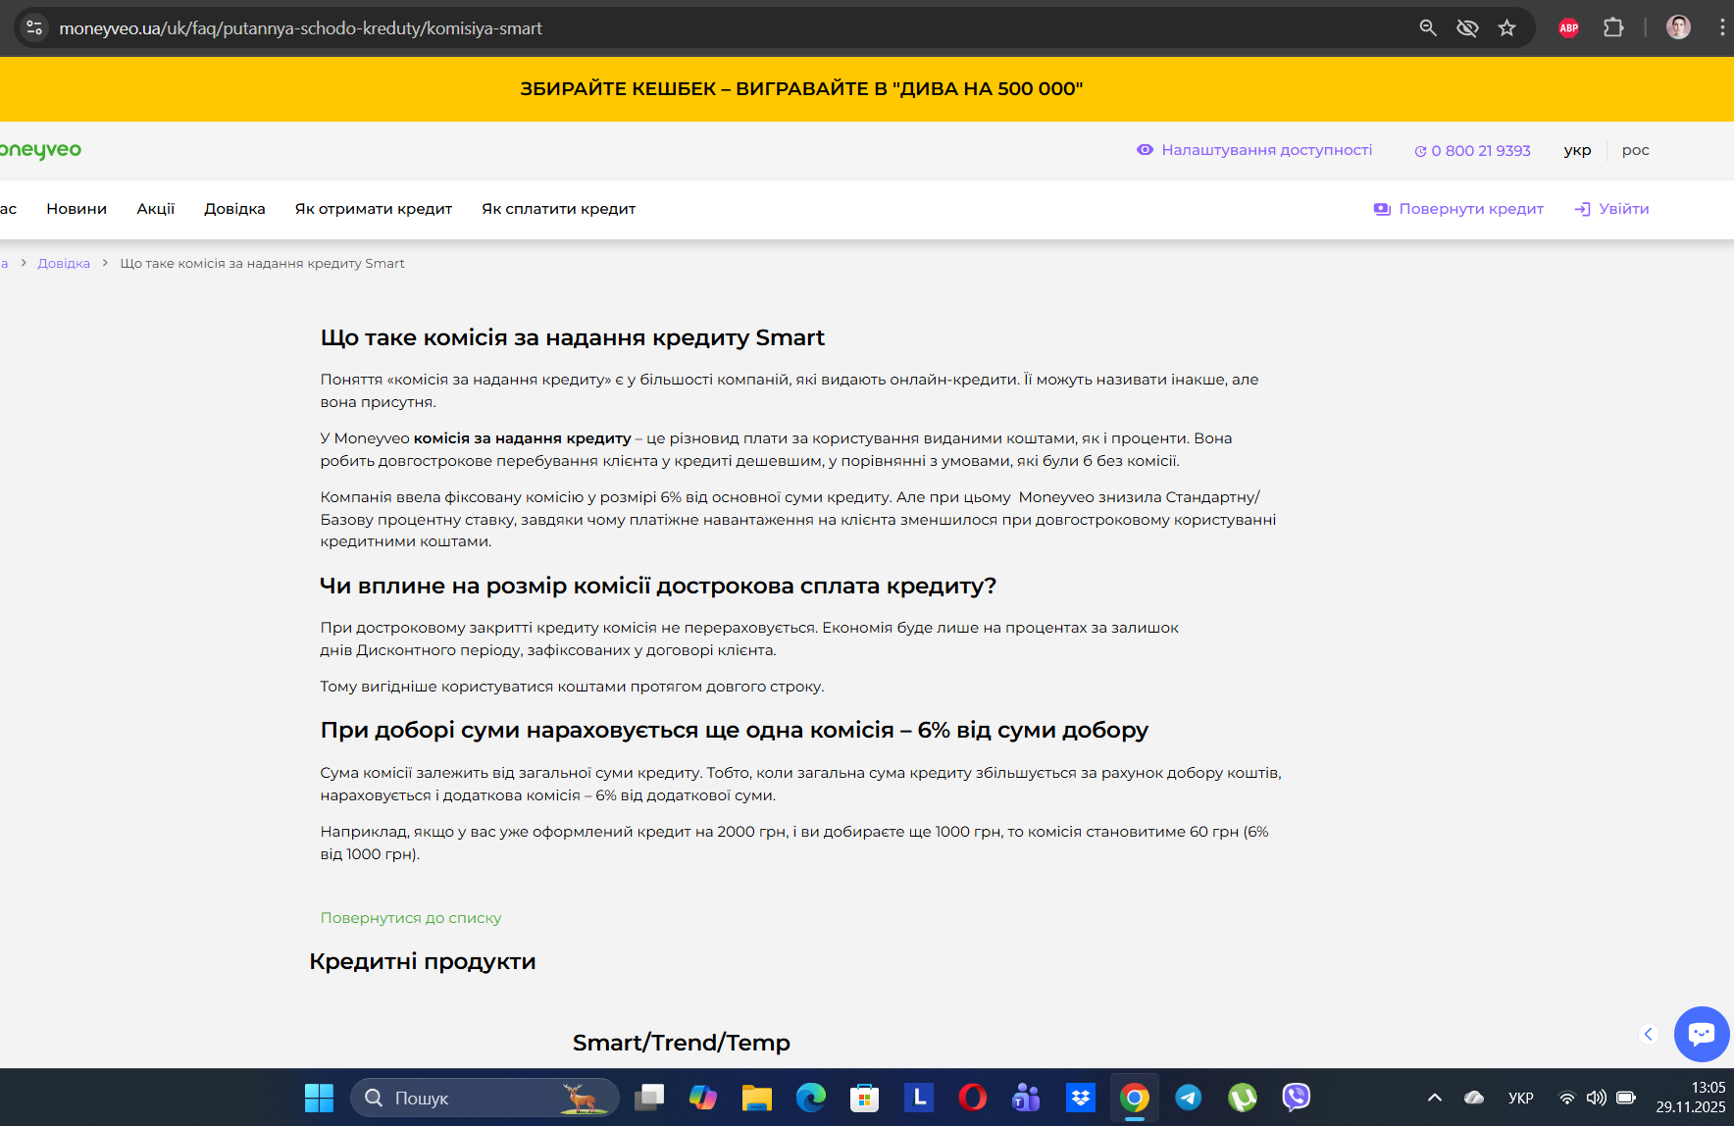Open the volume speaker tray icon
Viewport: 1734px width, 1126px height.
(x=1597, y=1098)
